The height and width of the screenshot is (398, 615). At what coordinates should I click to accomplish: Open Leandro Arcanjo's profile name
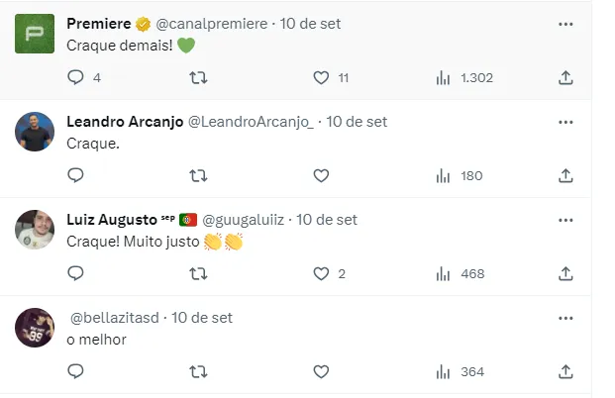(x=122, y=122)
